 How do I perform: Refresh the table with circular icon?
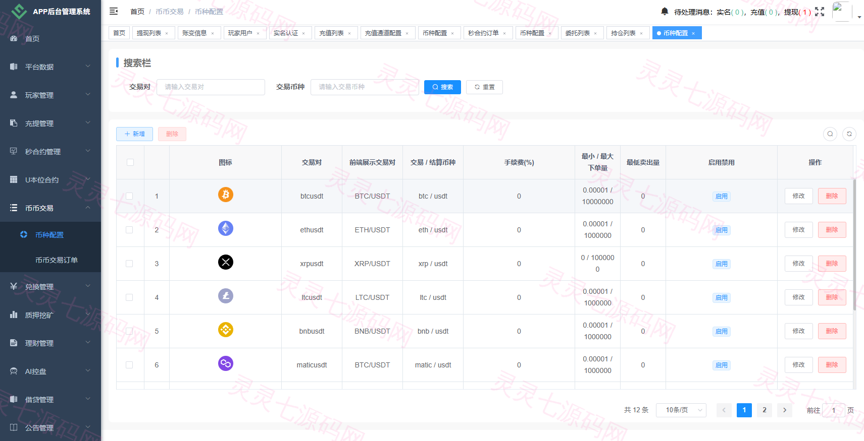click(x=849, y=134)
